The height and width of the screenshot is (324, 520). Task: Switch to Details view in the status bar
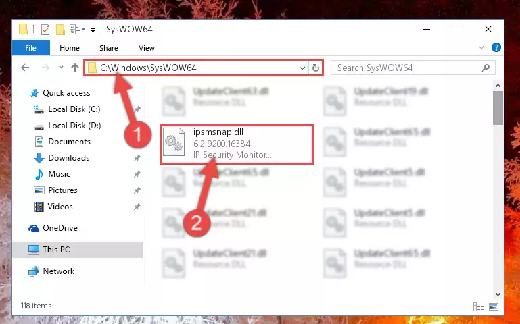click(479, 307)
